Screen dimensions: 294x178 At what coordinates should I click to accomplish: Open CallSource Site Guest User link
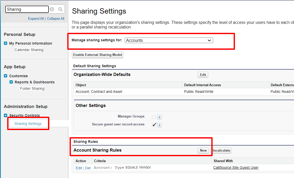236,167
